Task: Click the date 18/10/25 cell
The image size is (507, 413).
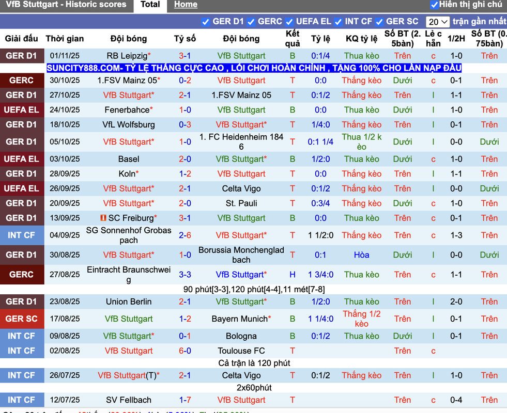Action: click(65, 124)
